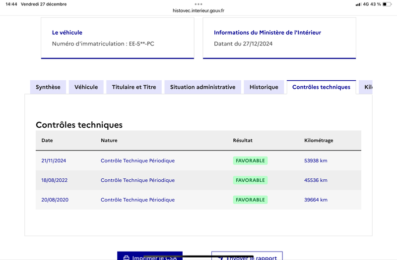
Task: Click the FAVORABLE badge for 20/08/2020
Action: (250, 200)
